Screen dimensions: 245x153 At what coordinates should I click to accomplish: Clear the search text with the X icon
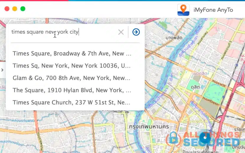point(121,32)
